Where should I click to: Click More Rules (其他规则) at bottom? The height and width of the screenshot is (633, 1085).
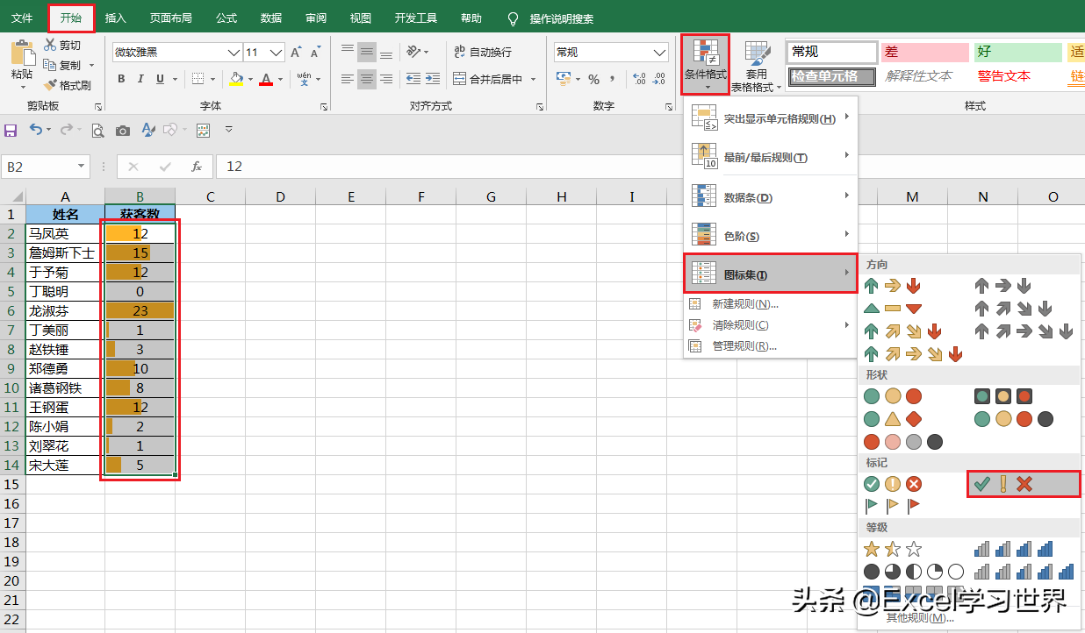(x=919, y=617)
